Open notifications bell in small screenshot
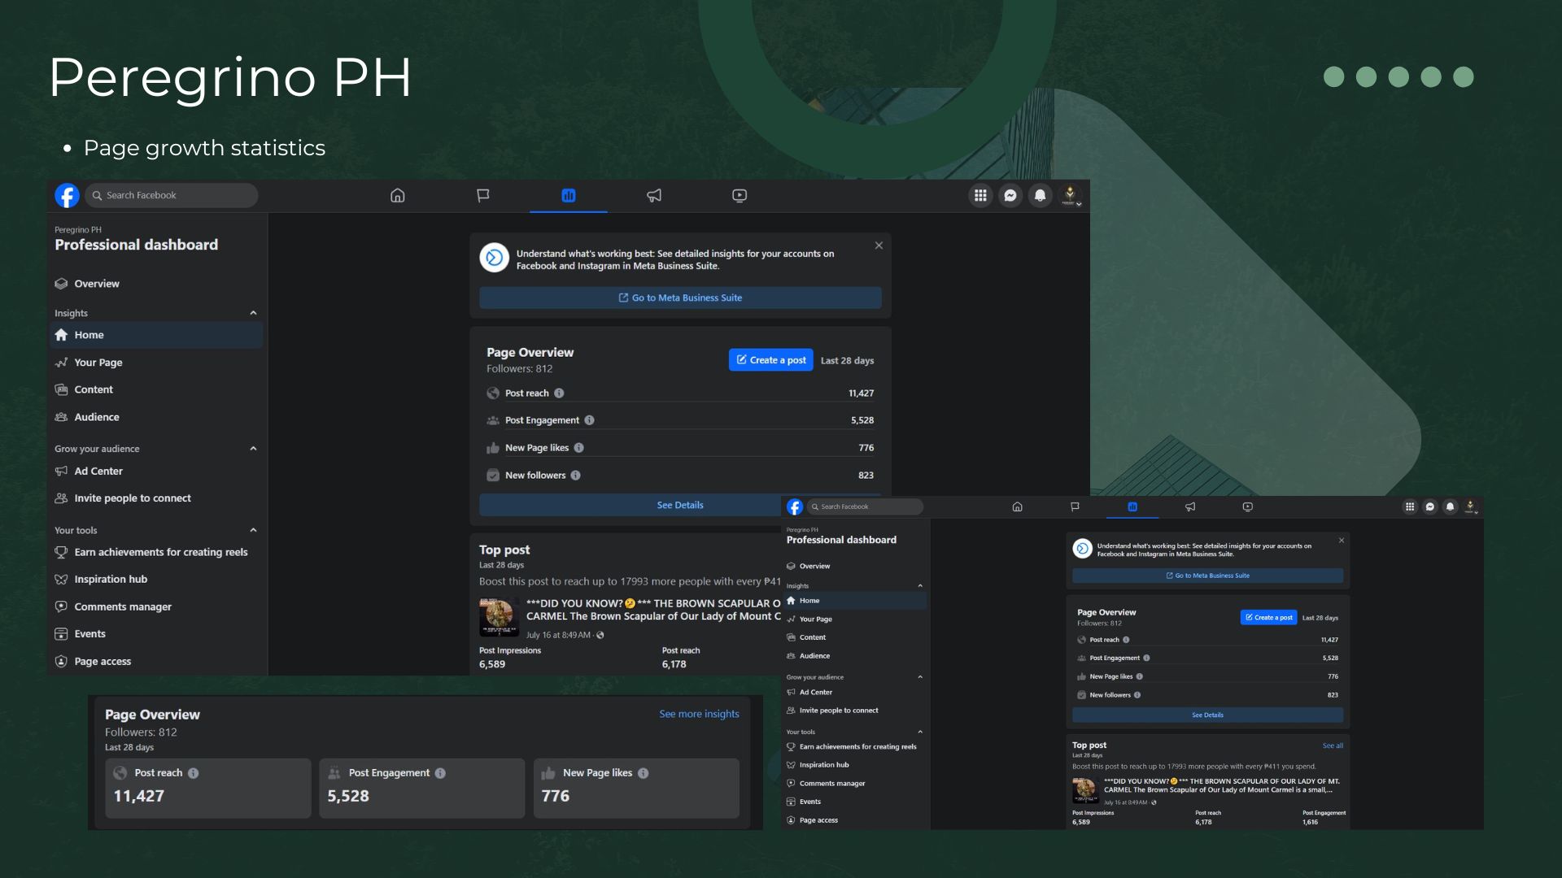The image size is (1562, 878). pos(1450,506)
